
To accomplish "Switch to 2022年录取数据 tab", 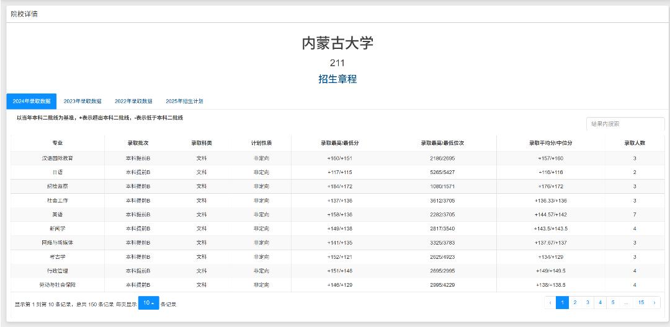I will point(133,101).
